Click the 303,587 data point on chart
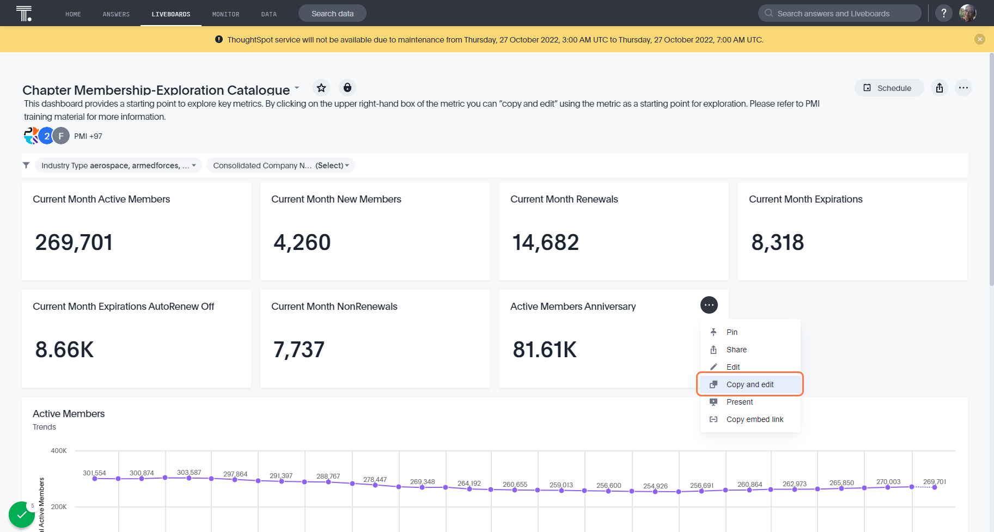Screen dimensions: 994x532 tap(189, 478)
